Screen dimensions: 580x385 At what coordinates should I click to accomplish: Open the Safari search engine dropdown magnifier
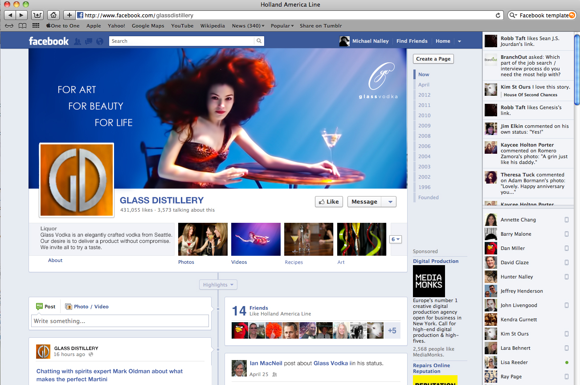(513, 15)
